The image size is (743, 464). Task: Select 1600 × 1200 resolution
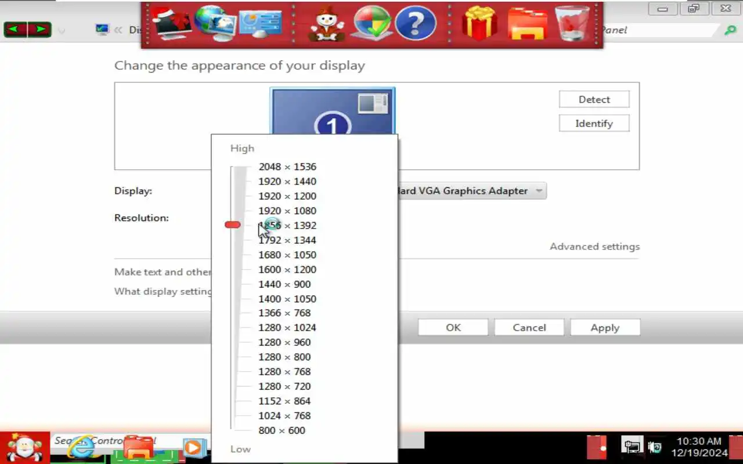pyautogui.click(x=287, y=269)
